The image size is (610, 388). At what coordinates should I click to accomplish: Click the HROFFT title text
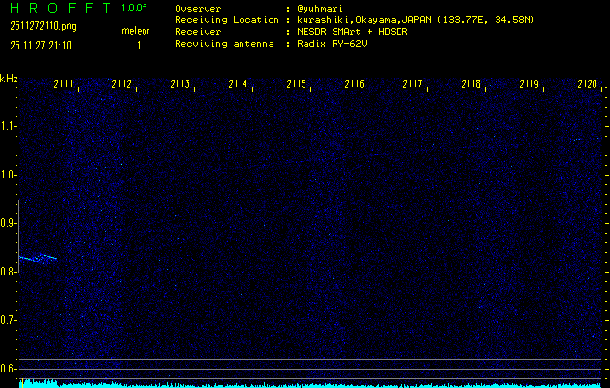click(x=58, y=8)
